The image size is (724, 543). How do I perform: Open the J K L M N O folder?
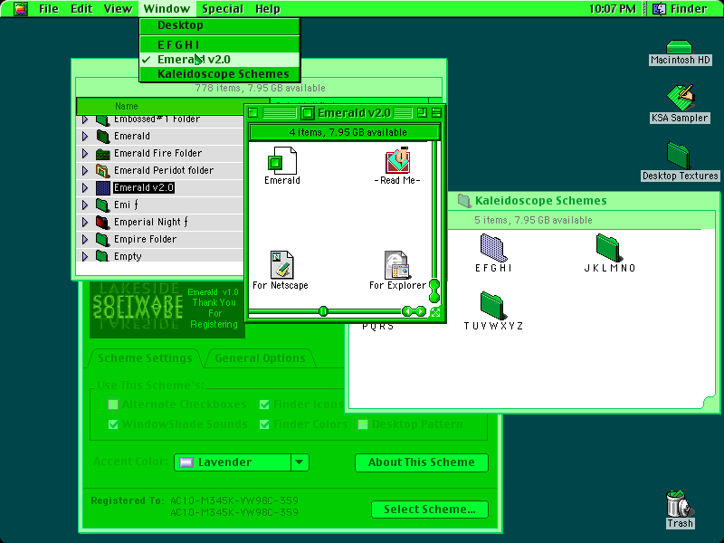(608, 247)
